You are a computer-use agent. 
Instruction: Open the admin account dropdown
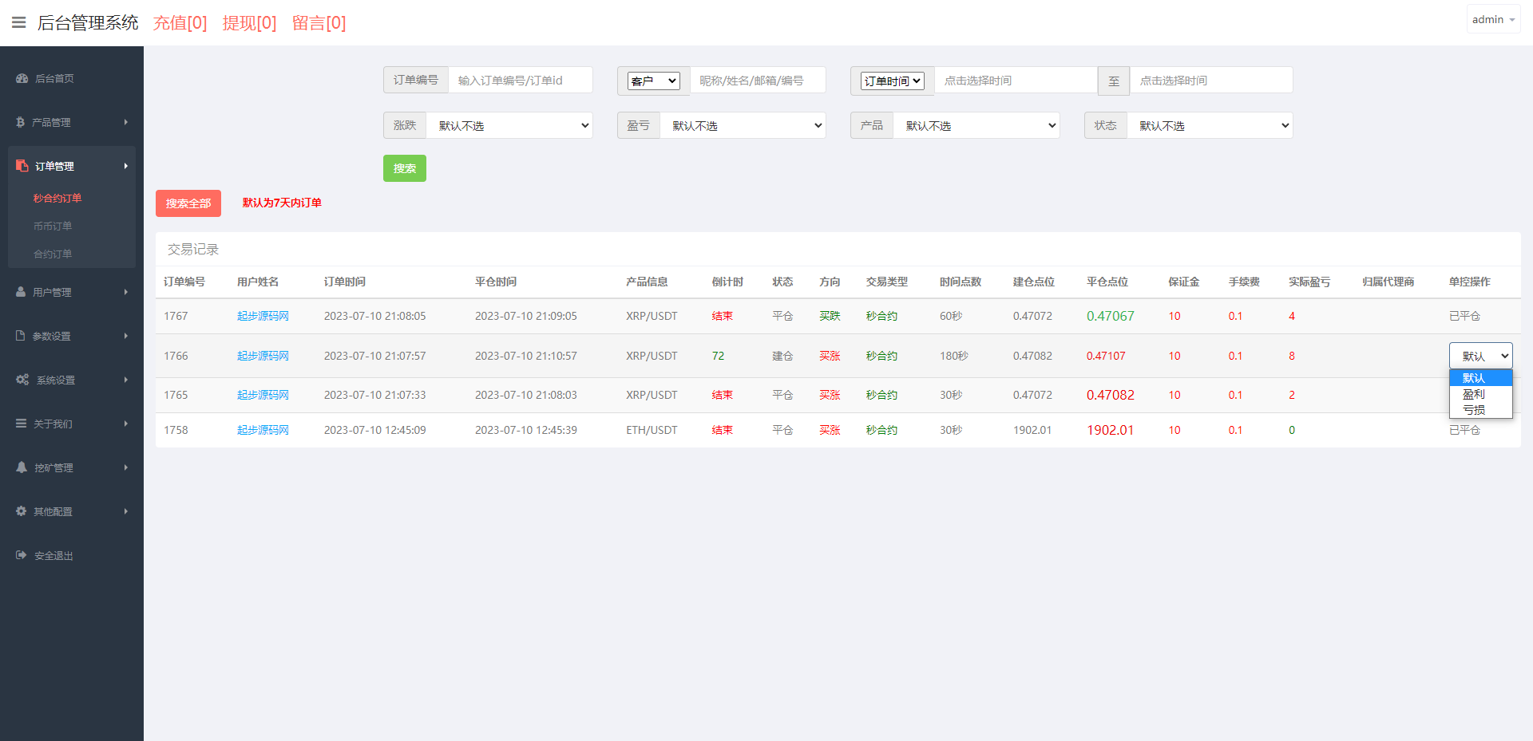[x=1492, y=19]
